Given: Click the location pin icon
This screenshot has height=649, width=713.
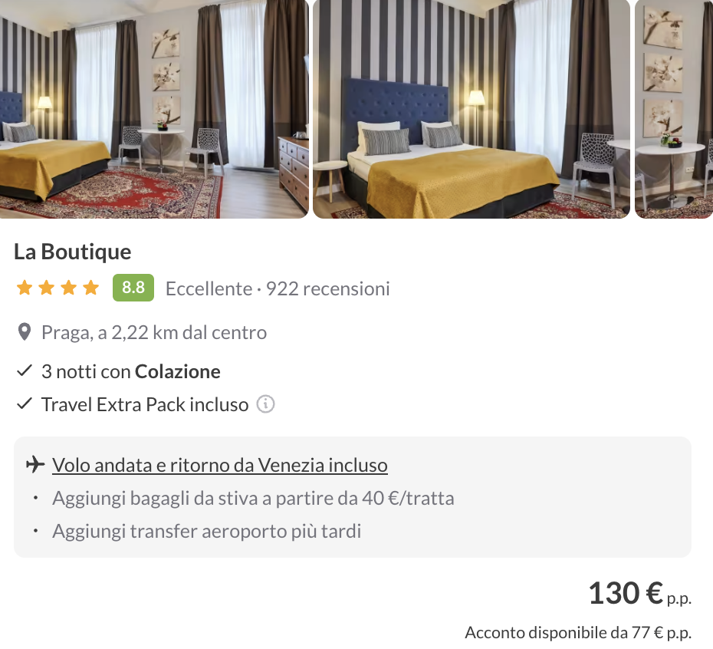Looking at the screenshot, I should [x=24, y=332].
